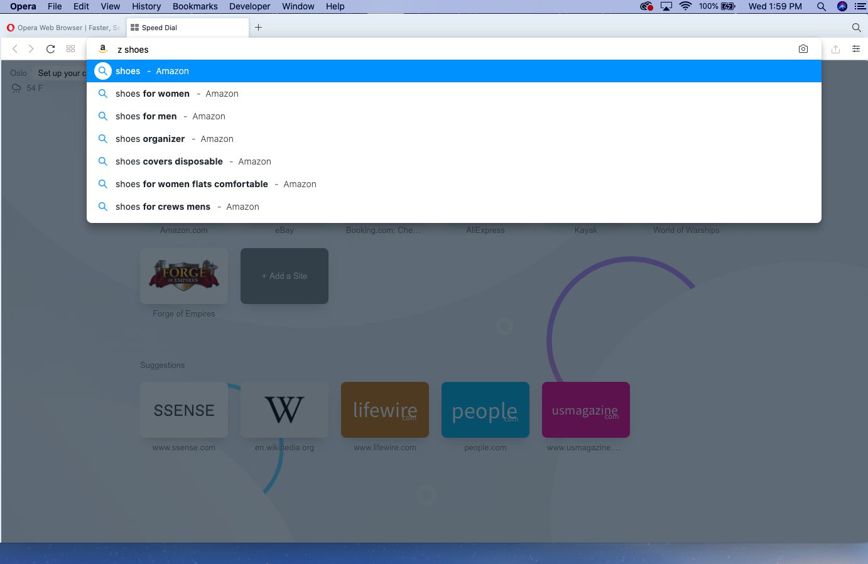This screenshot has width=868, height=564.
Task: Click the Kayak speed dial label
Action: 586,230
